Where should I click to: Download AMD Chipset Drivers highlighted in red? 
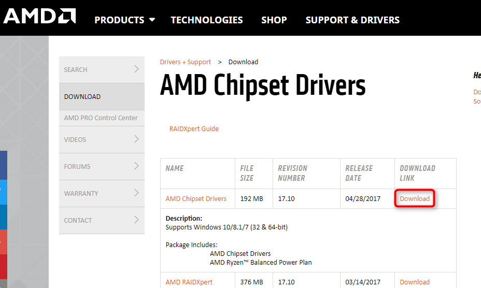click(x=415, y=199)
